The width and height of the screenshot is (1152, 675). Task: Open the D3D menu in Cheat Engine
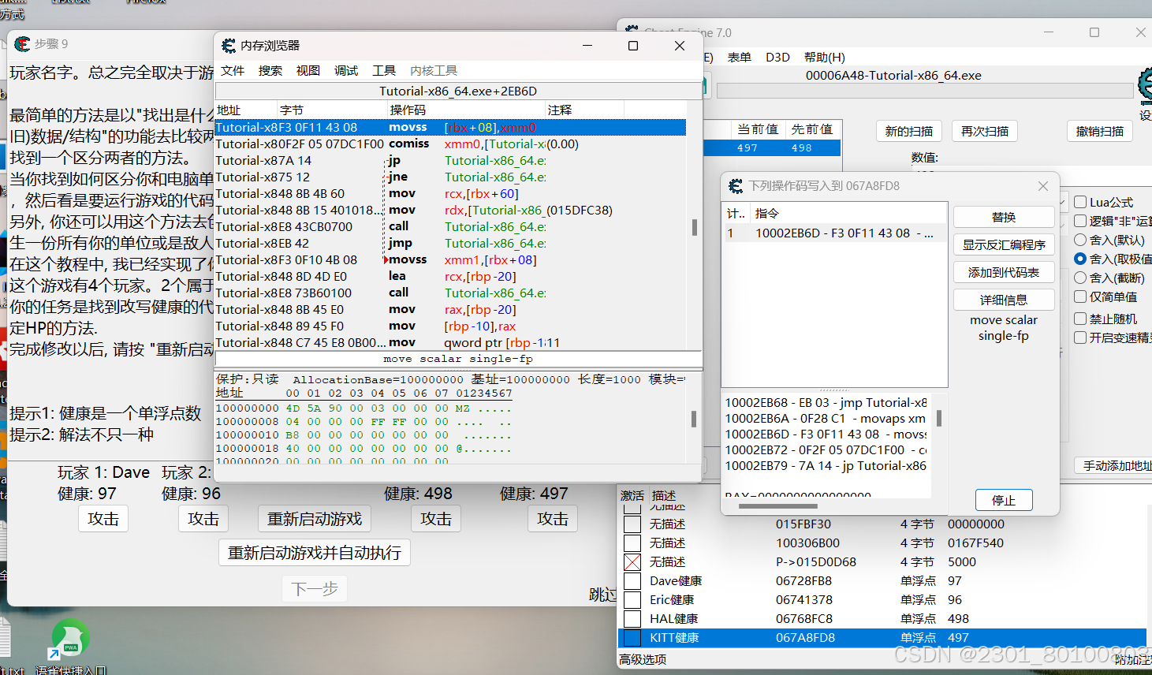[777, 57]
